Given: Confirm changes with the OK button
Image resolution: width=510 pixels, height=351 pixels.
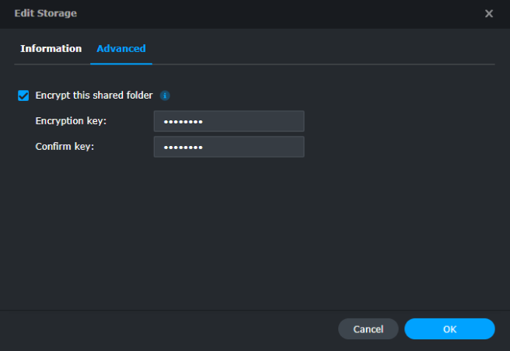Looking at the screenshot, I should (x=449, y=329).
